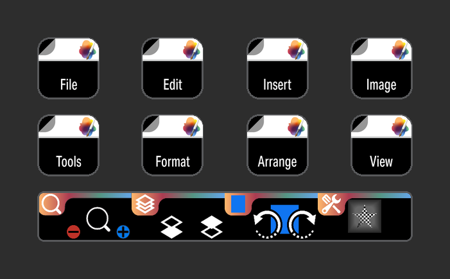Open the View menu button
450x279 pixels.
tap(381, 145)
